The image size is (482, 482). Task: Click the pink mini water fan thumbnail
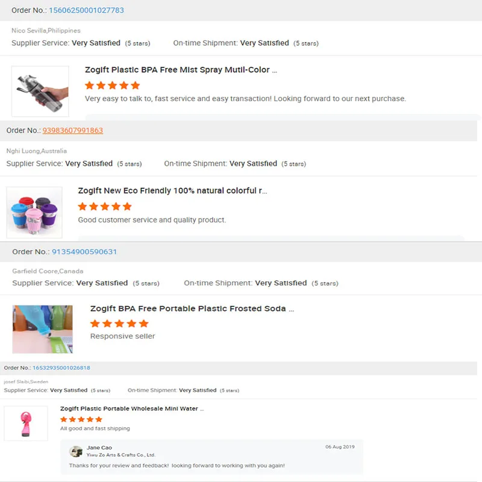pos(26,423)
